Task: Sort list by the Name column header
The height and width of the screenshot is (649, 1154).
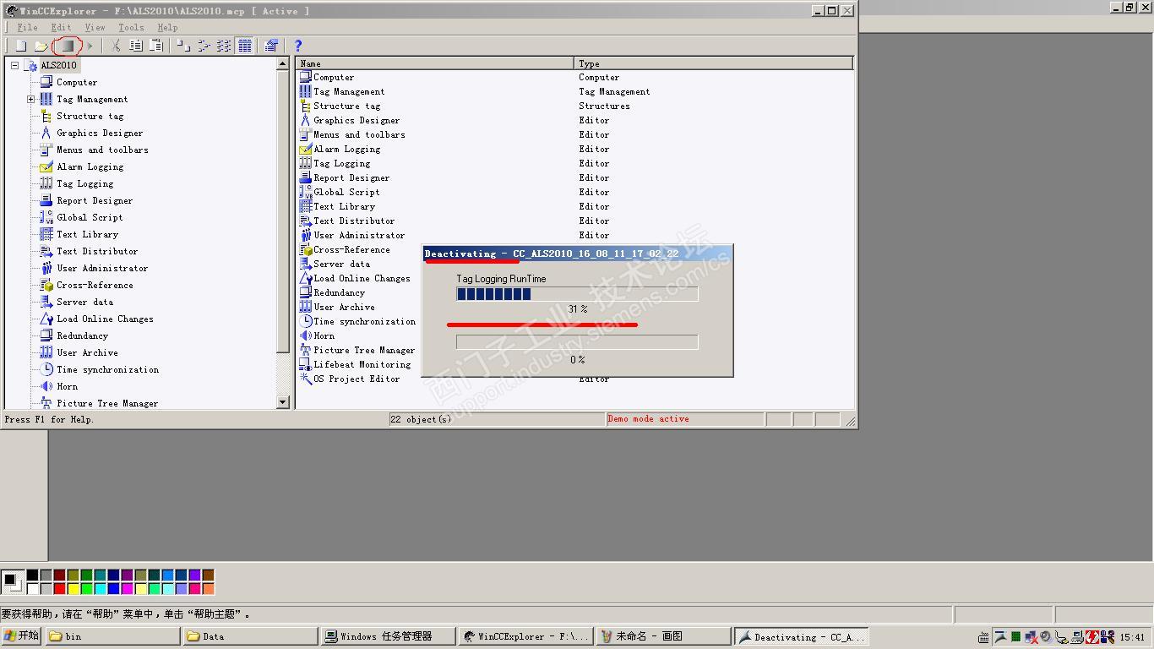Action: [435, 63]
